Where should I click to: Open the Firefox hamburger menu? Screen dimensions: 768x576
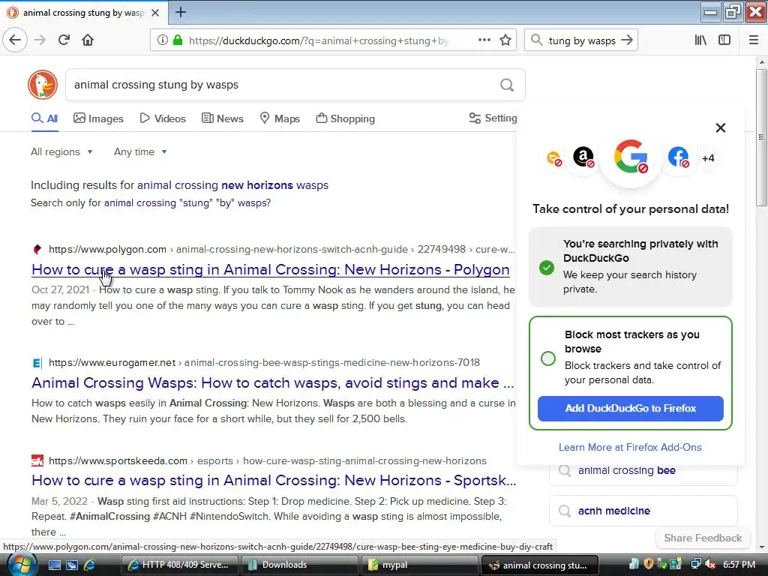[x=753, y=40]
